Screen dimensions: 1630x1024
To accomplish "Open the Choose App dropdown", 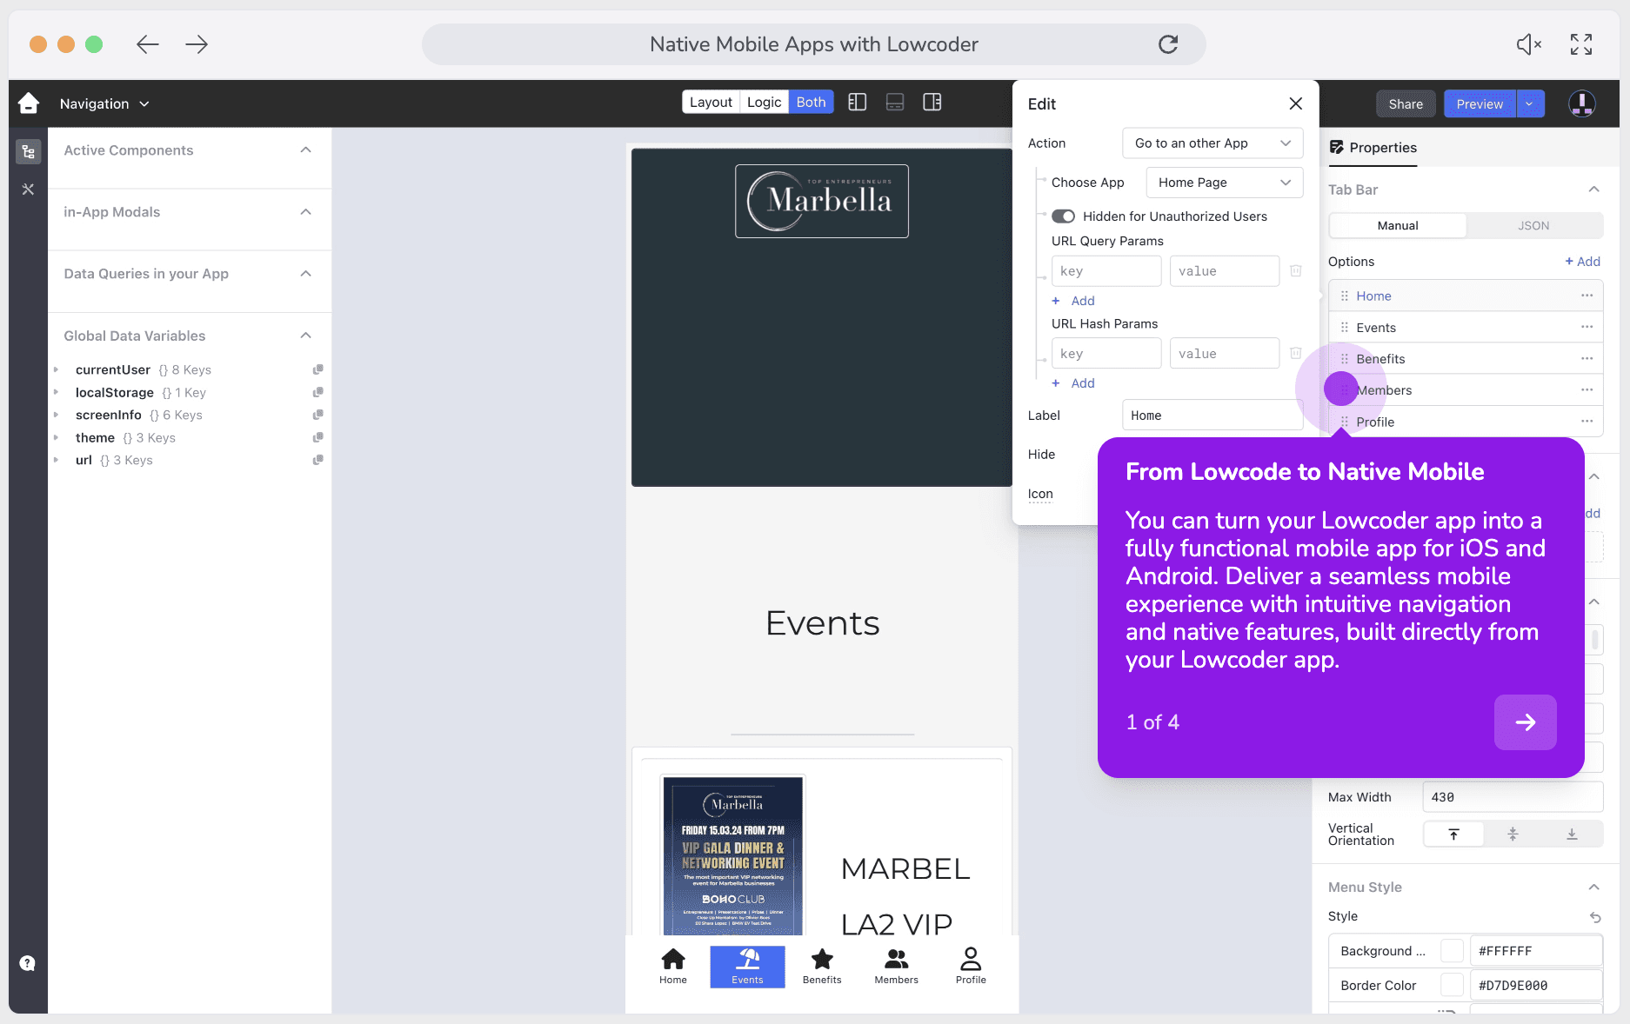I will (1224, 183).
